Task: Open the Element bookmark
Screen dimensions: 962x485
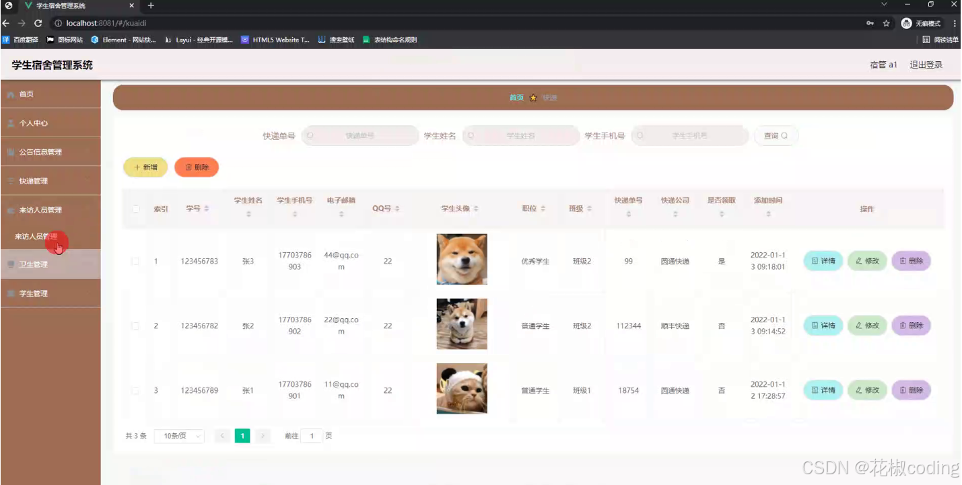Action: click(x=123, y=40)
